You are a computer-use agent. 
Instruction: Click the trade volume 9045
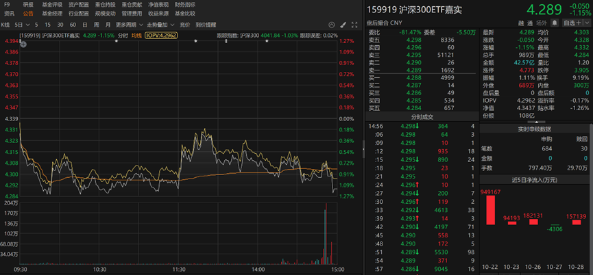coord(441,269)
